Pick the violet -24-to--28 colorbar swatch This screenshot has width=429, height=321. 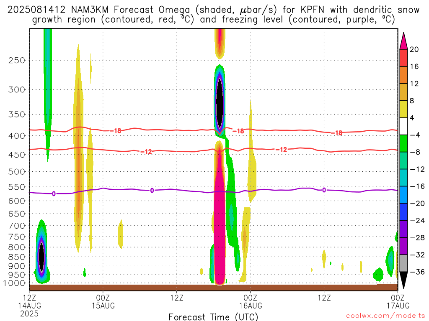tap(403, 229)
